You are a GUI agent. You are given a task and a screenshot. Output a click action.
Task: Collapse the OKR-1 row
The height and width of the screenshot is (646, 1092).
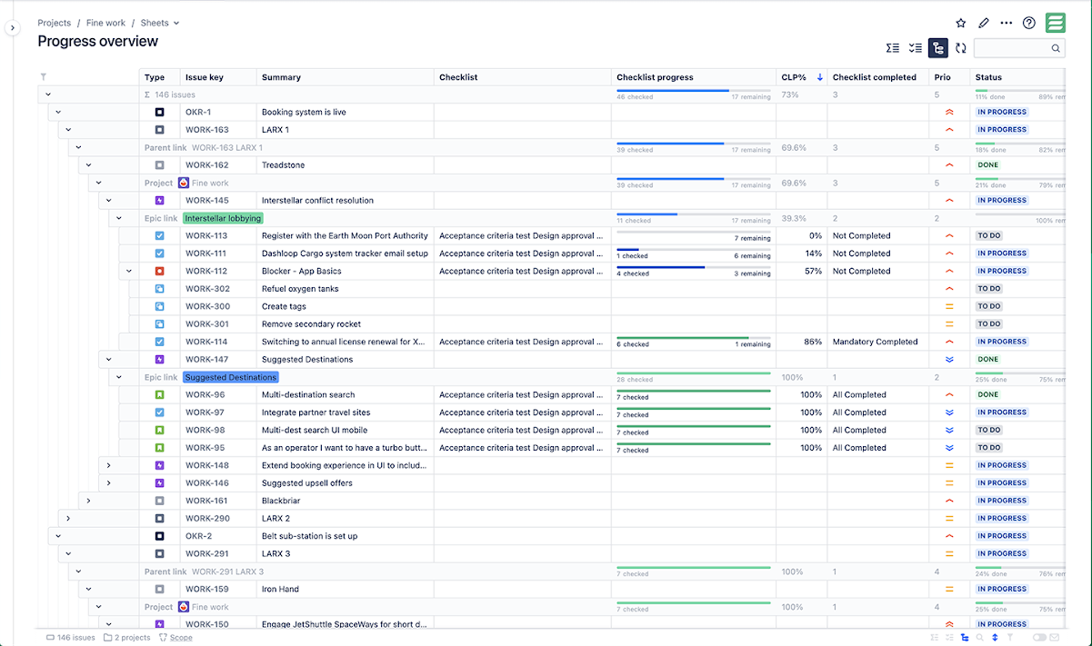click(58, 113)
